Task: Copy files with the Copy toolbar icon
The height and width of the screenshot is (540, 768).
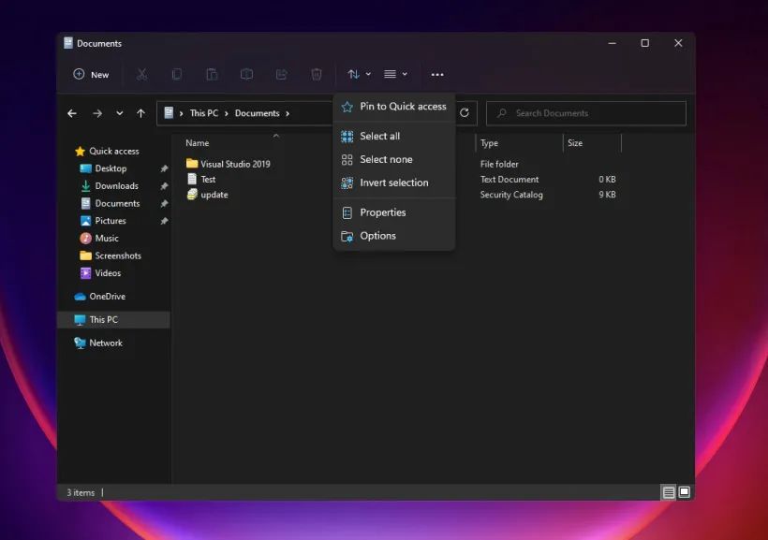Action: [176, 74]
